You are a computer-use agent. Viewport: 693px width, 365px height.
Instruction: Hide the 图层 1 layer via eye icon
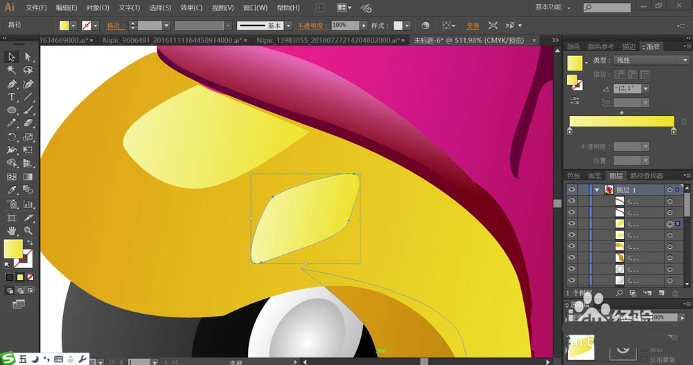point(572,189)
